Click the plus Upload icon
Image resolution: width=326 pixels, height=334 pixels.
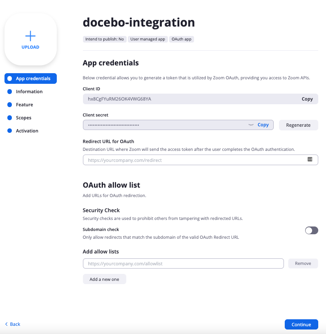30,36
